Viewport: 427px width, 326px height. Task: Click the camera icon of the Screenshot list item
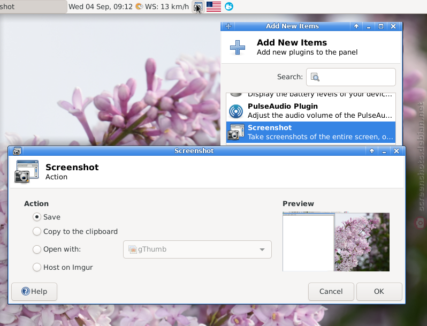tap(236, 132)
